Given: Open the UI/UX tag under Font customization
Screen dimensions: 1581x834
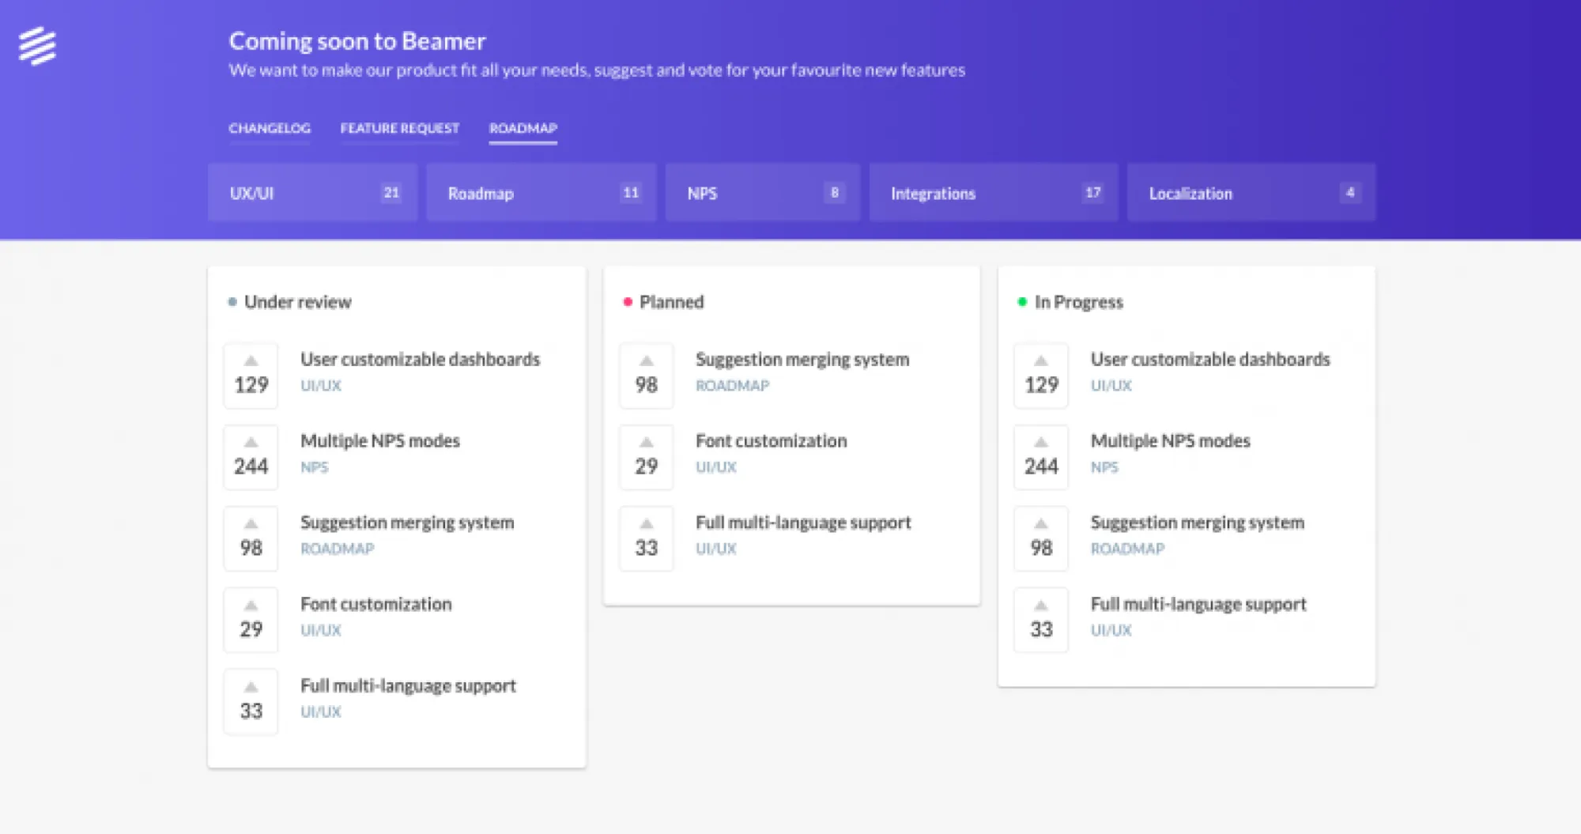Looking at the screenshot, I should [320, 630].
